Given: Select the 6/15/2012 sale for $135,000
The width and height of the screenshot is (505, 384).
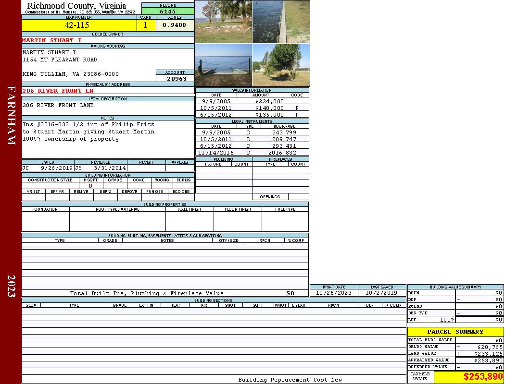Looking at the screenshot, I should pyautogui.click(x=252, y=115).
